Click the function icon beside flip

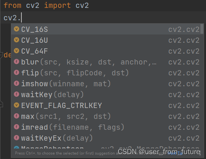point(17,72)
